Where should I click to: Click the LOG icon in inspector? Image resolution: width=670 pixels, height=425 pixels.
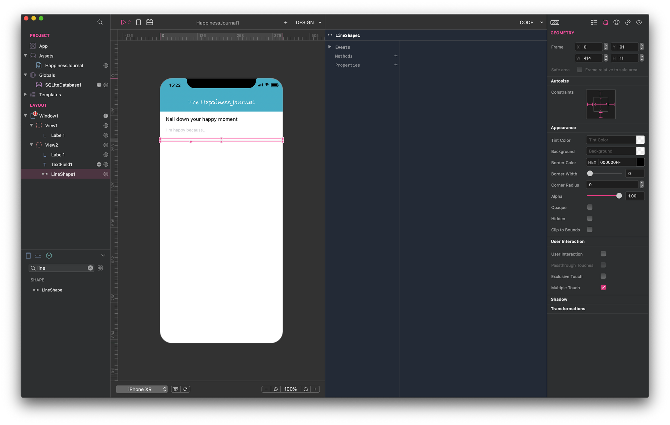coord(555,22)
